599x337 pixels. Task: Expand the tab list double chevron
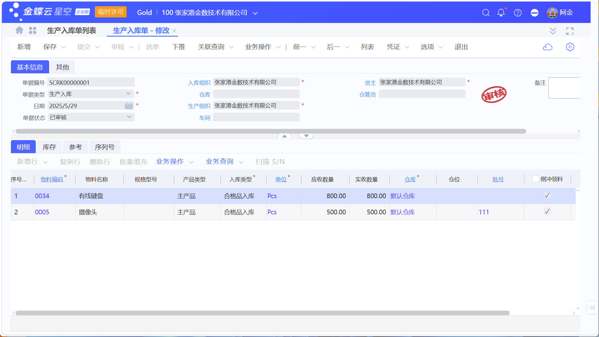[x=553, y=31]
